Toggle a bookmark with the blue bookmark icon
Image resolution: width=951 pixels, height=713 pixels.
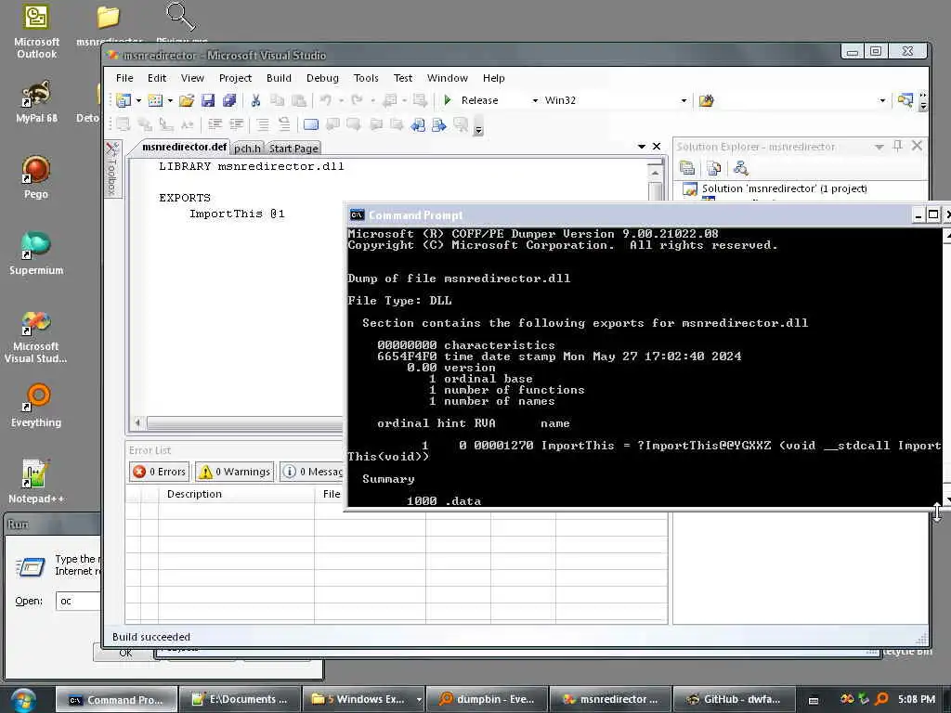tap(310, 124)
